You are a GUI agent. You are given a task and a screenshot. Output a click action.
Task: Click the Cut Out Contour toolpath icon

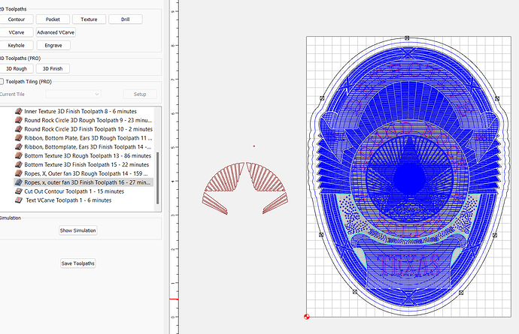[x=19, y=191]
